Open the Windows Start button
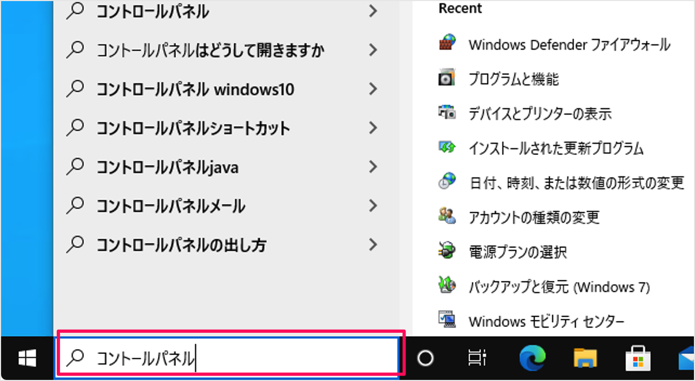 click(x=27, y=358)
